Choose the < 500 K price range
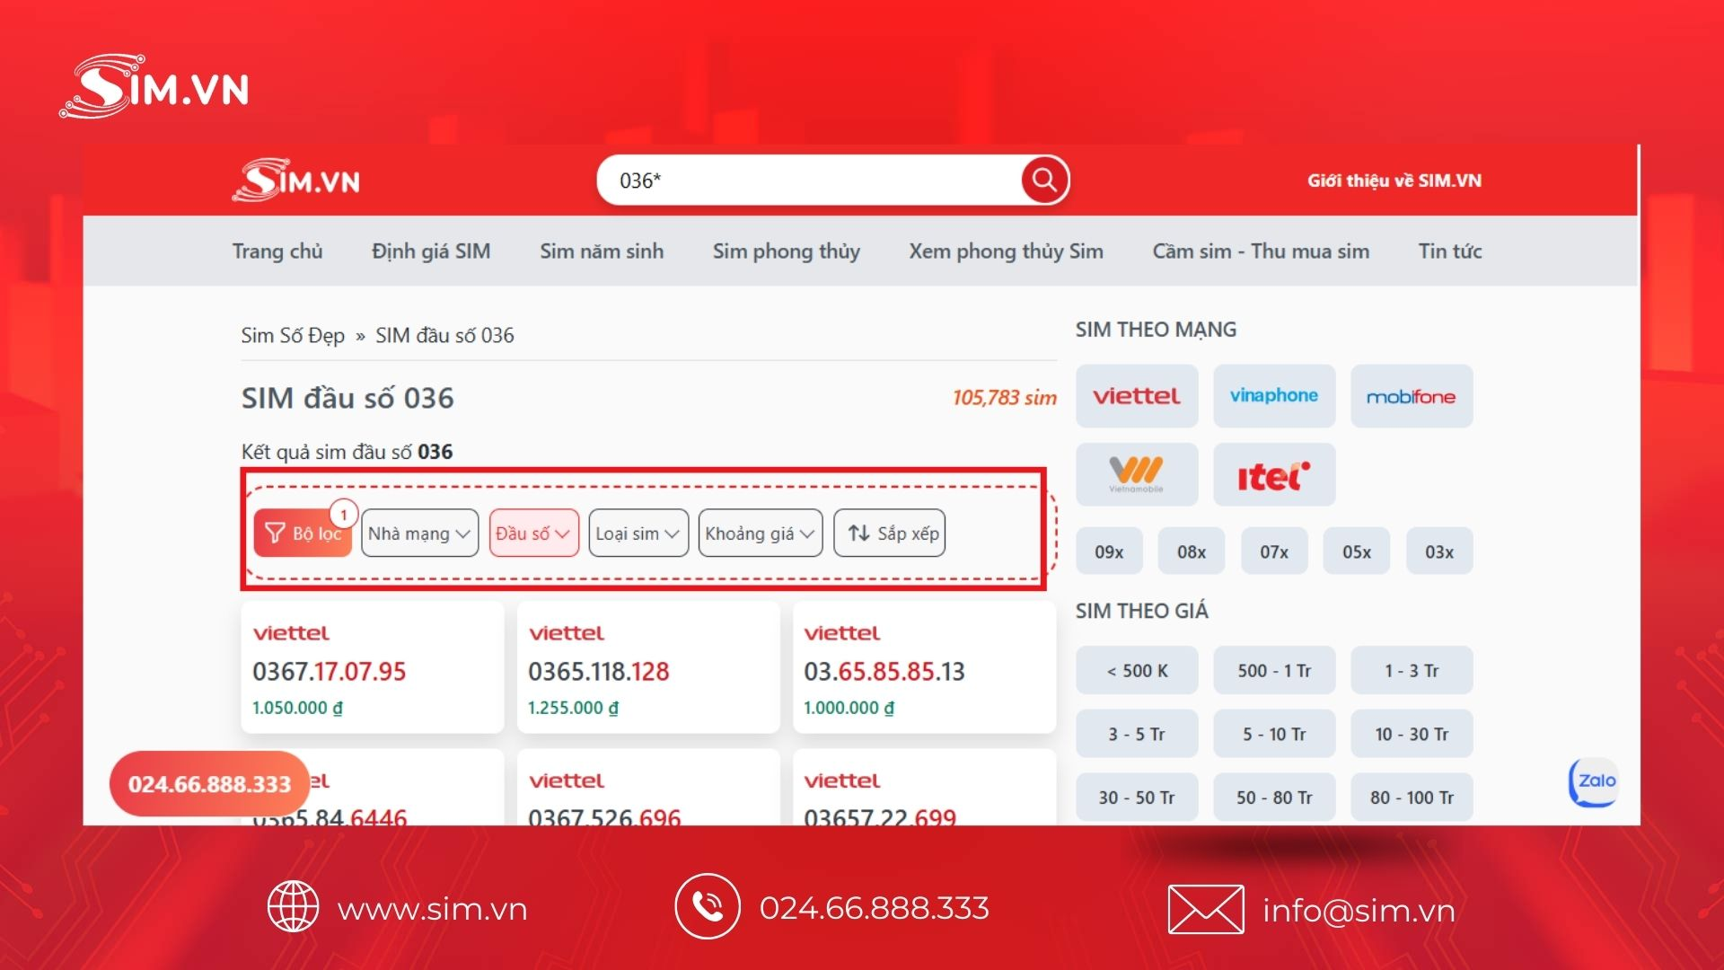The height and width of the screenshot is (970, 1724). (x=1137, y=670)
